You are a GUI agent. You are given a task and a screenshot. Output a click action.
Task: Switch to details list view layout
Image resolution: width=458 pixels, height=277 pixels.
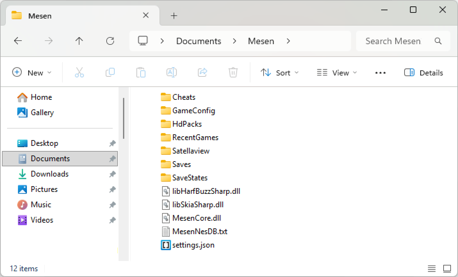tap(431, 268)
